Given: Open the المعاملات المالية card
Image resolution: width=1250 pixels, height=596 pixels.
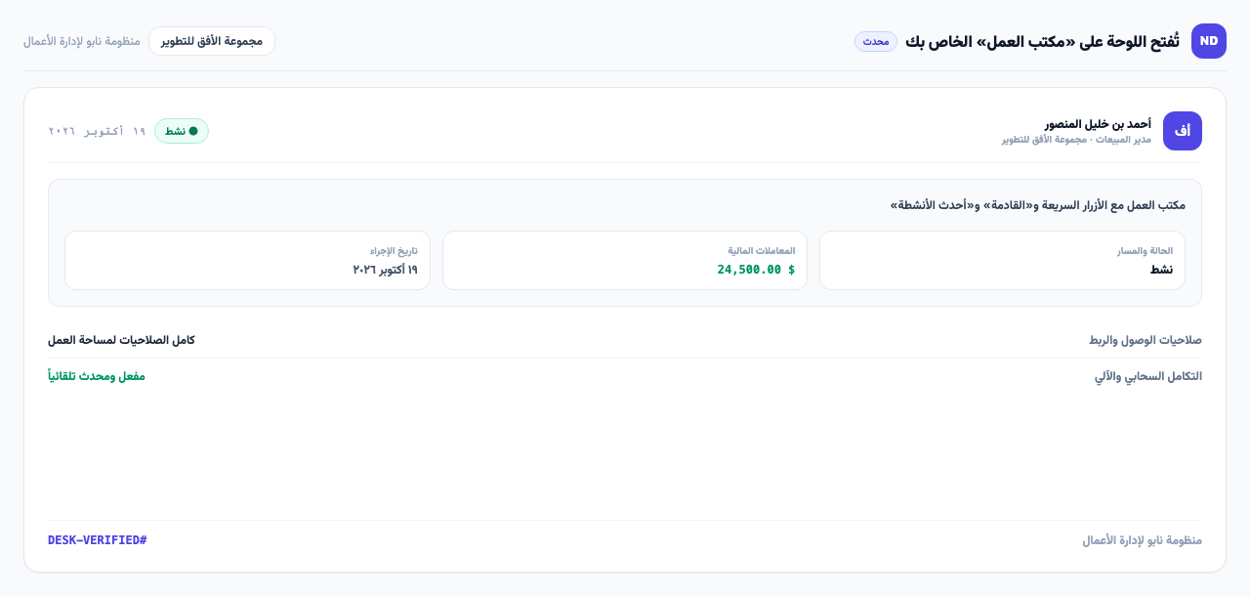Looking at the screenshot, I should 625,260.
